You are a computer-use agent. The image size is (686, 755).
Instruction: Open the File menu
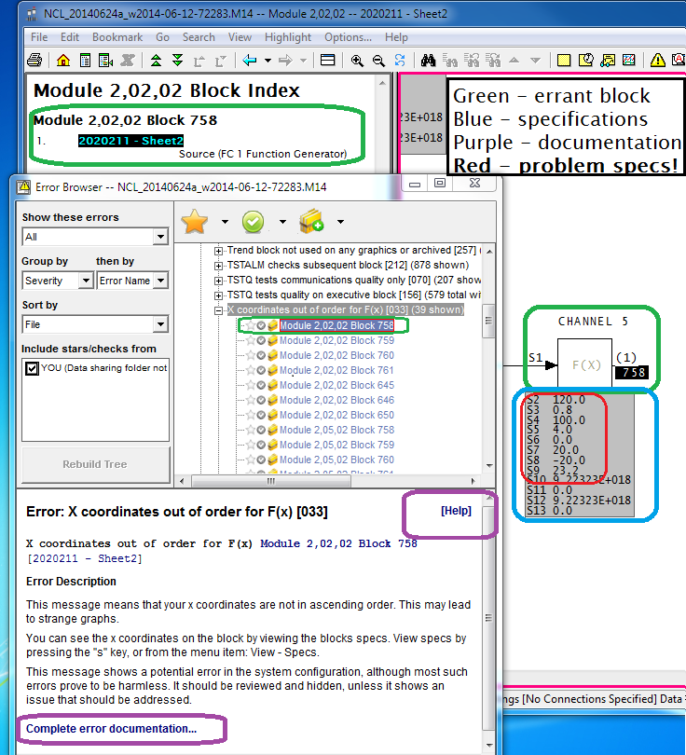(x=39, y=37)
